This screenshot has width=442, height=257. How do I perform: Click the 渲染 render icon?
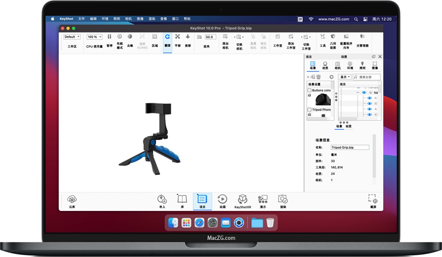click(283, 200)
